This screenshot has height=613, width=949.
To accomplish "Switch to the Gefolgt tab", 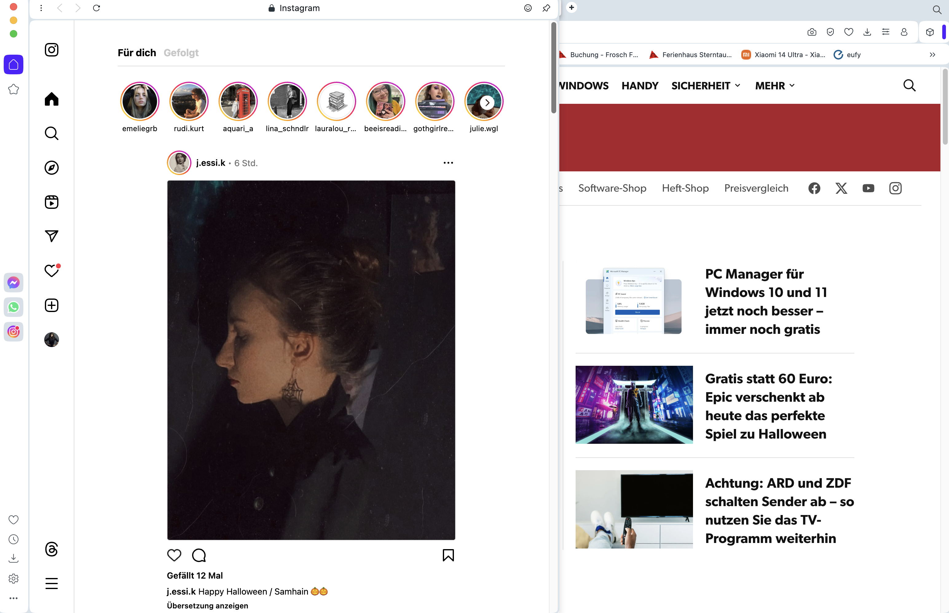I will click(x=182, y=52).
